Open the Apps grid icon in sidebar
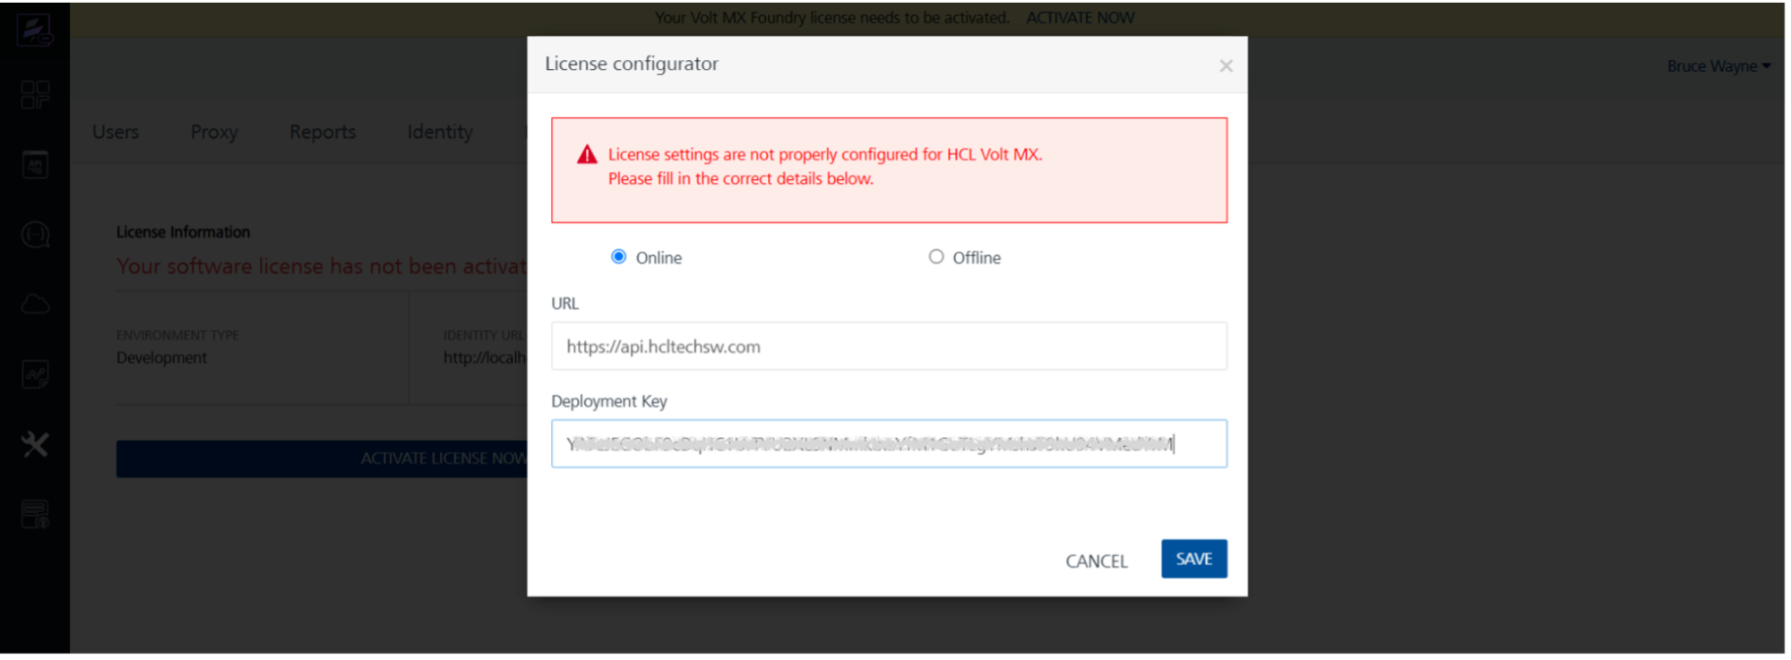The image size is (1791, 660). click(35, 95)
